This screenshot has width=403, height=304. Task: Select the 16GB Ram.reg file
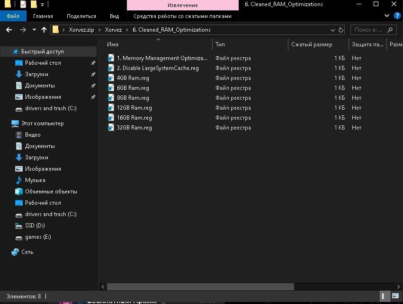(x=134, y=118)
